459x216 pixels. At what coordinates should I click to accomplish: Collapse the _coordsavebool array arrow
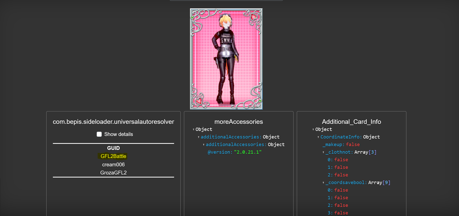[x=323, y=183]
